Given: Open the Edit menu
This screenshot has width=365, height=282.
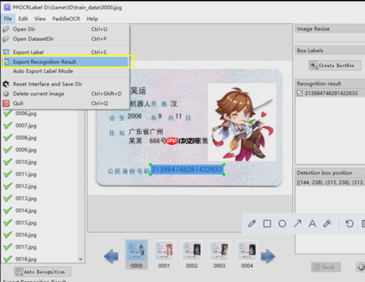Looking at the screenshot, I should pyautogui.click(x=23, y=18).
